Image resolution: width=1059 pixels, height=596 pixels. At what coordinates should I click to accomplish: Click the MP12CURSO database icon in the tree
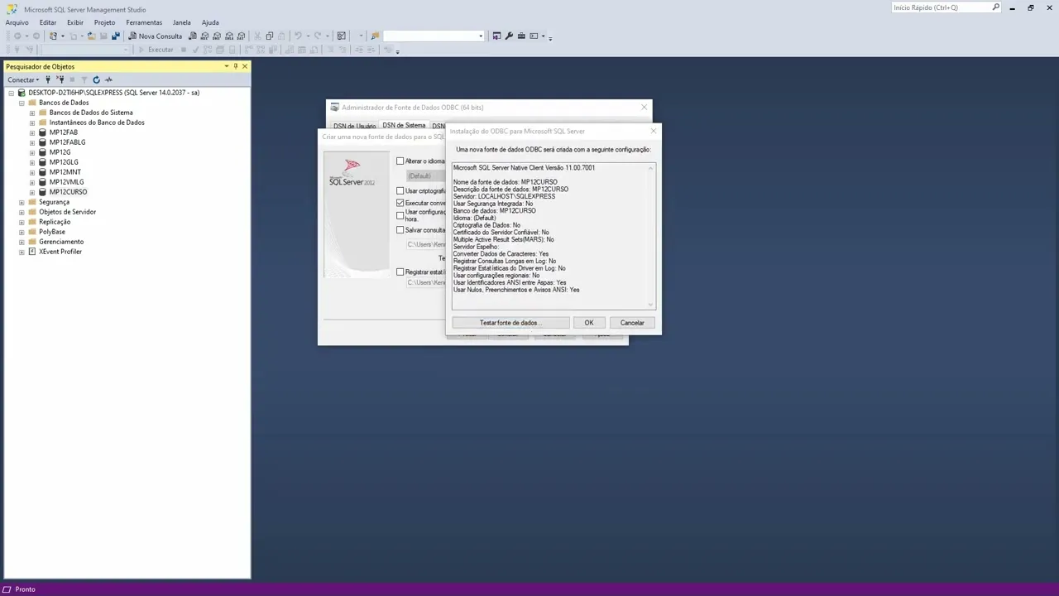pos(43,192)
